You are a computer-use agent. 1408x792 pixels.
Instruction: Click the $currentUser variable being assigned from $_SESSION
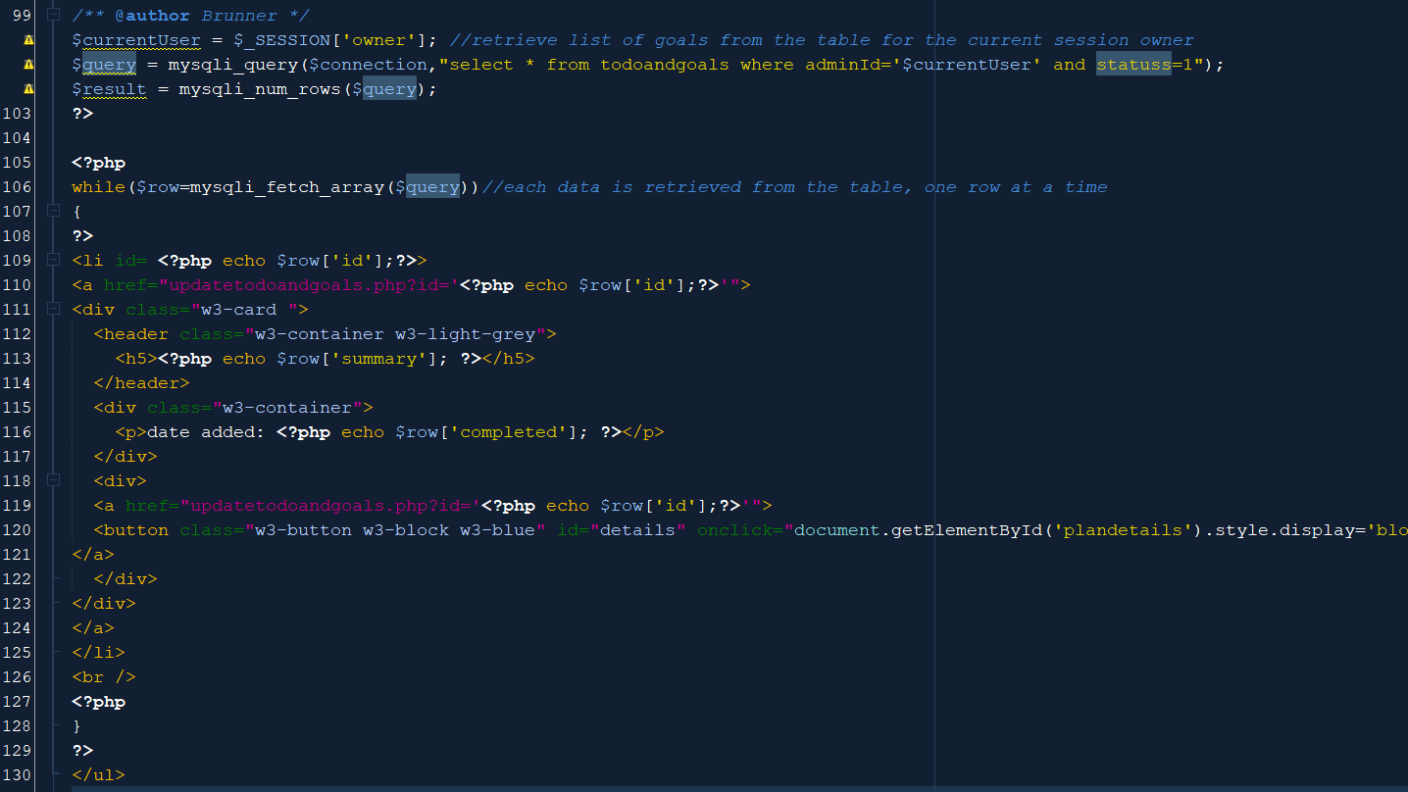(136, 40)
